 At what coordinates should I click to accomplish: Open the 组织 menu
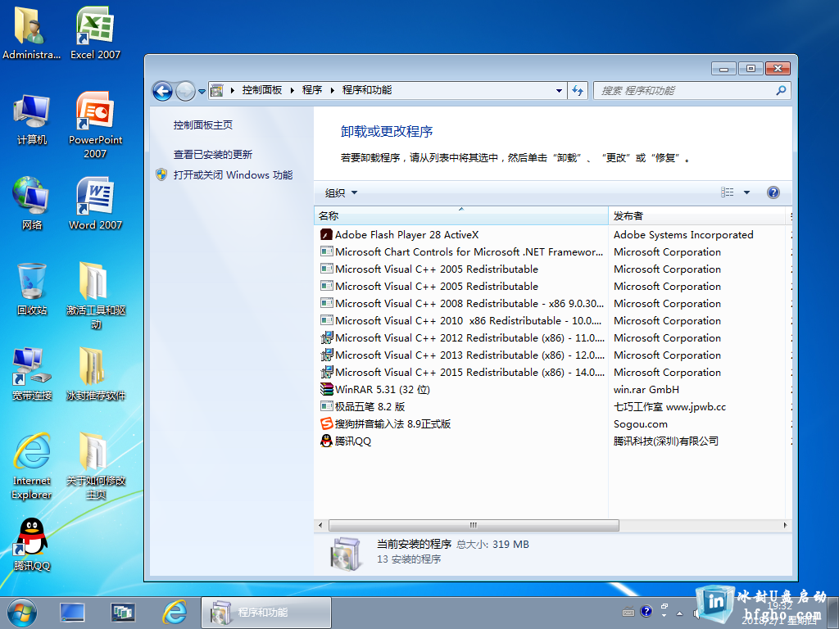pos(341,192)
